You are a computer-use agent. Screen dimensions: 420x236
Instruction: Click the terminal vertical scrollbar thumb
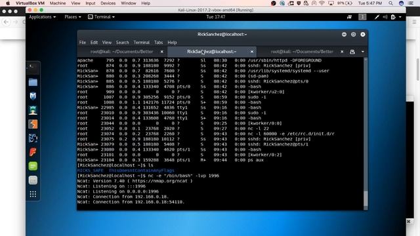(366, 199)
